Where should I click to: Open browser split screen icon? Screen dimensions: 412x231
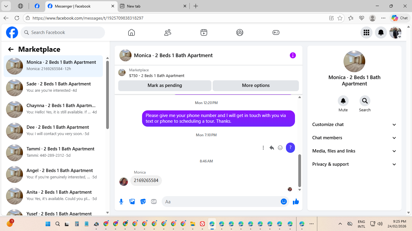click(331, 18)
